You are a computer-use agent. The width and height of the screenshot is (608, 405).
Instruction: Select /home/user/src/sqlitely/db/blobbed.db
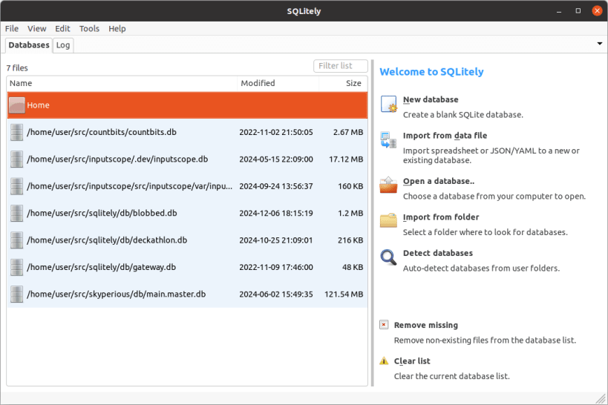(187, 213)
